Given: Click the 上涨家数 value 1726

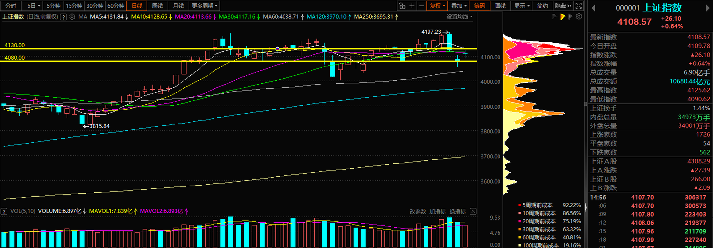Looking at the screenshot, I should pos(703,134).
